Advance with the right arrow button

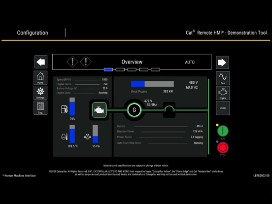click(222, 63)
